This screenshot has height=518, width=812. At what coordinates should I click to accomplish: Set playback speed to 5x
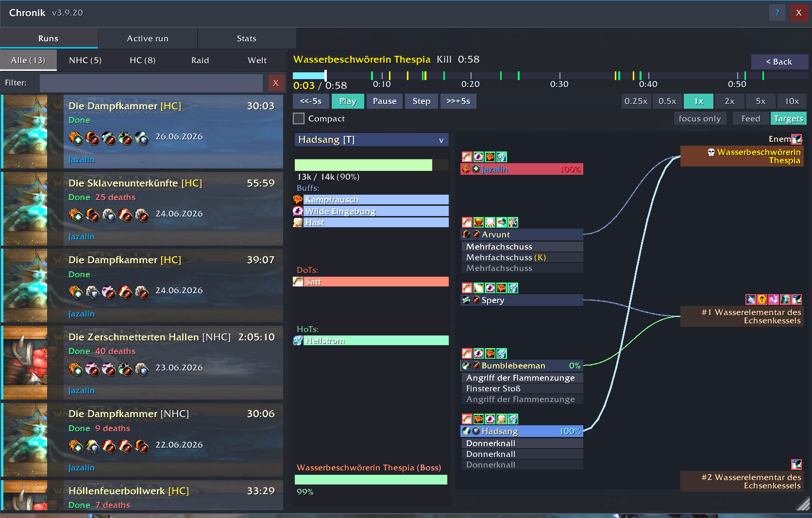(761, 101)
